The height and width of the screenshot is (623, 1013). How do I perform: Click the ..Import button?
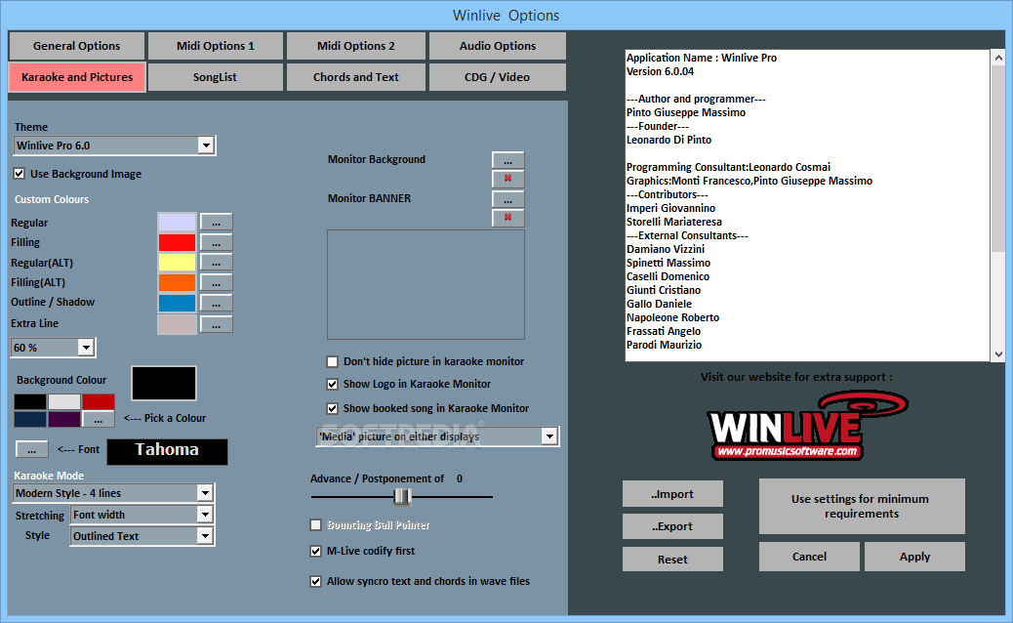[672, 494]
